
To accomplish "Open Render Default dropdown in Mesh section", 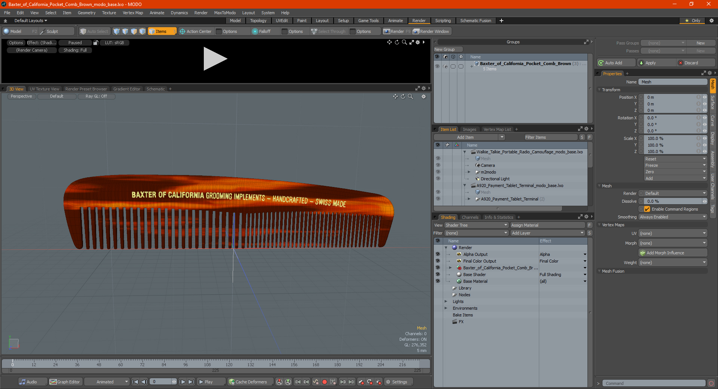I will 673,193.
